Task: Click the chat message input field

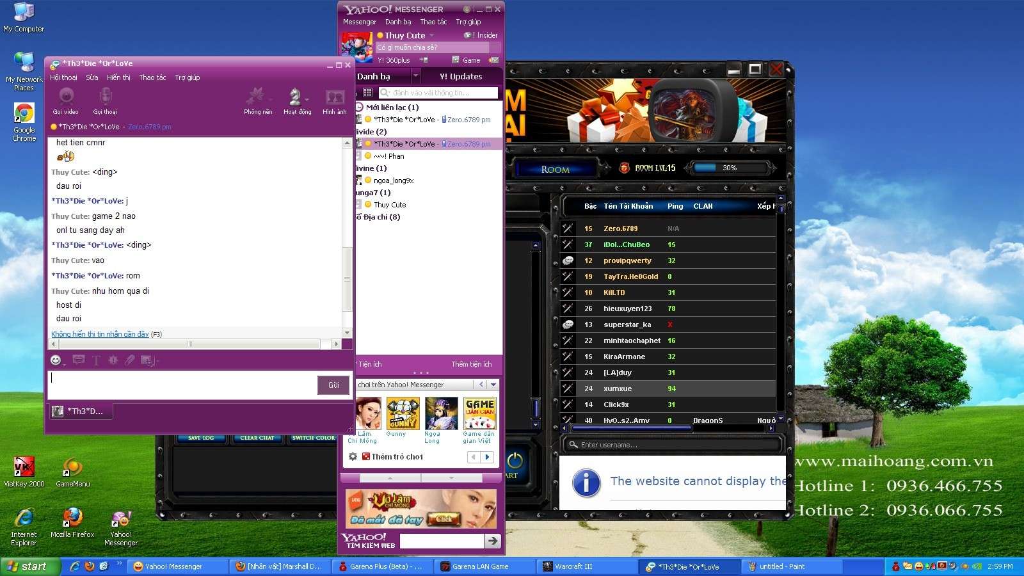Action: pyautogui.click(x=181, y=385)
